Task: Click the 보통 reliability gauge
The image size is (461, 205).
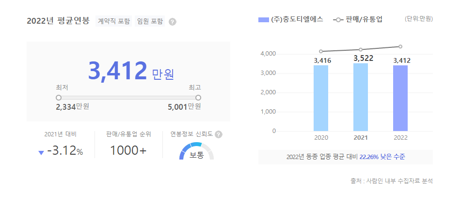Action: click(196, 151)
